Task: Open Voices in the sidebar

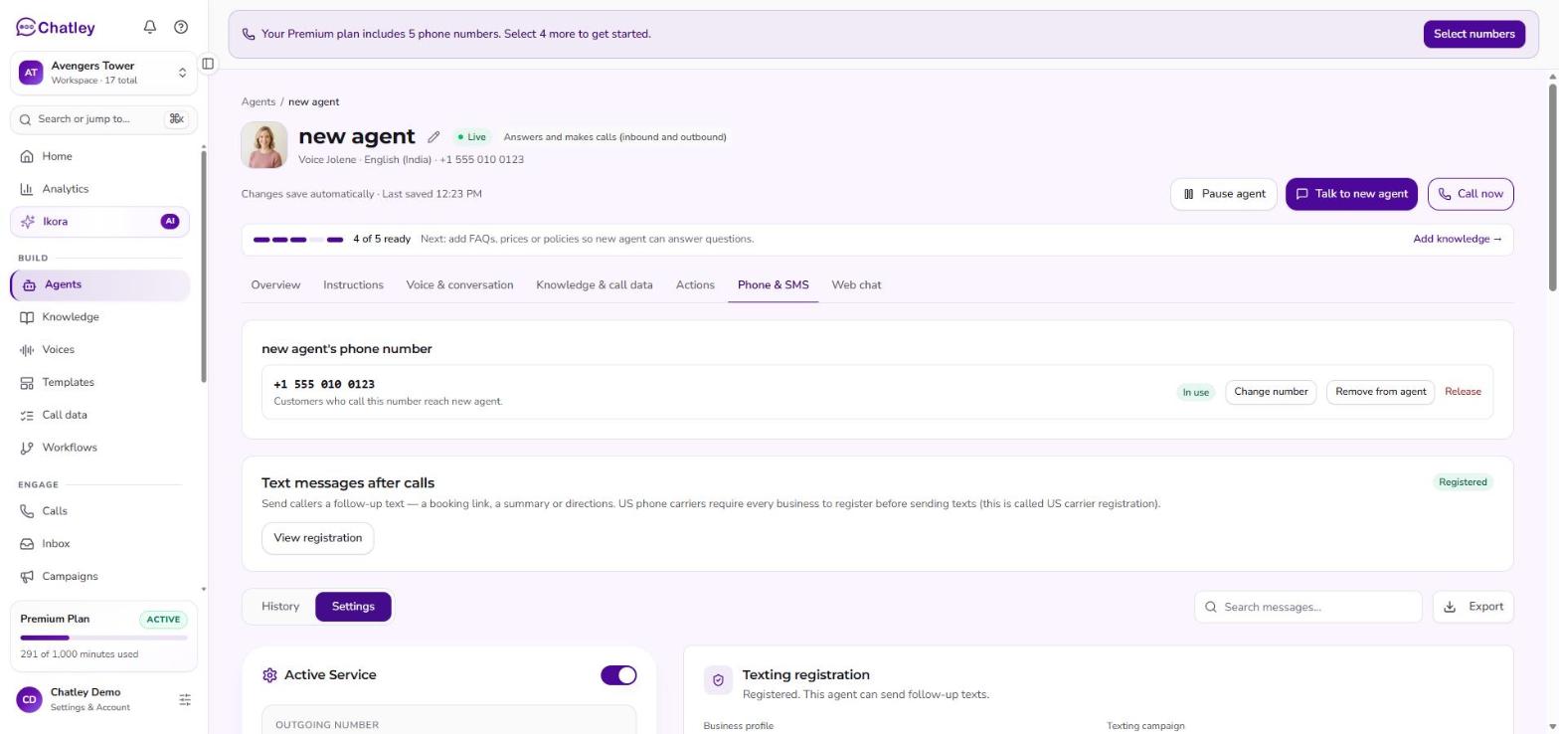Action: pyautogui.click(x=99, y=350)
